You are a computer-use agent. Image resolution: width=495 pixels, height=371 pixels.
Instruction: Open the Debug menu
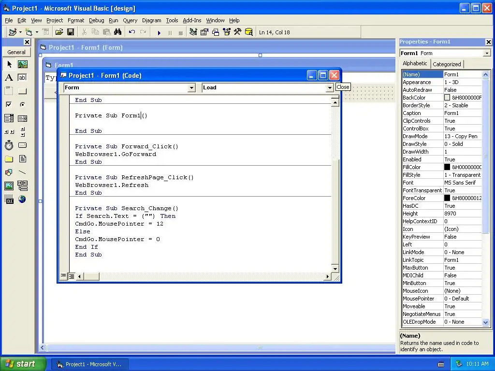97,20
